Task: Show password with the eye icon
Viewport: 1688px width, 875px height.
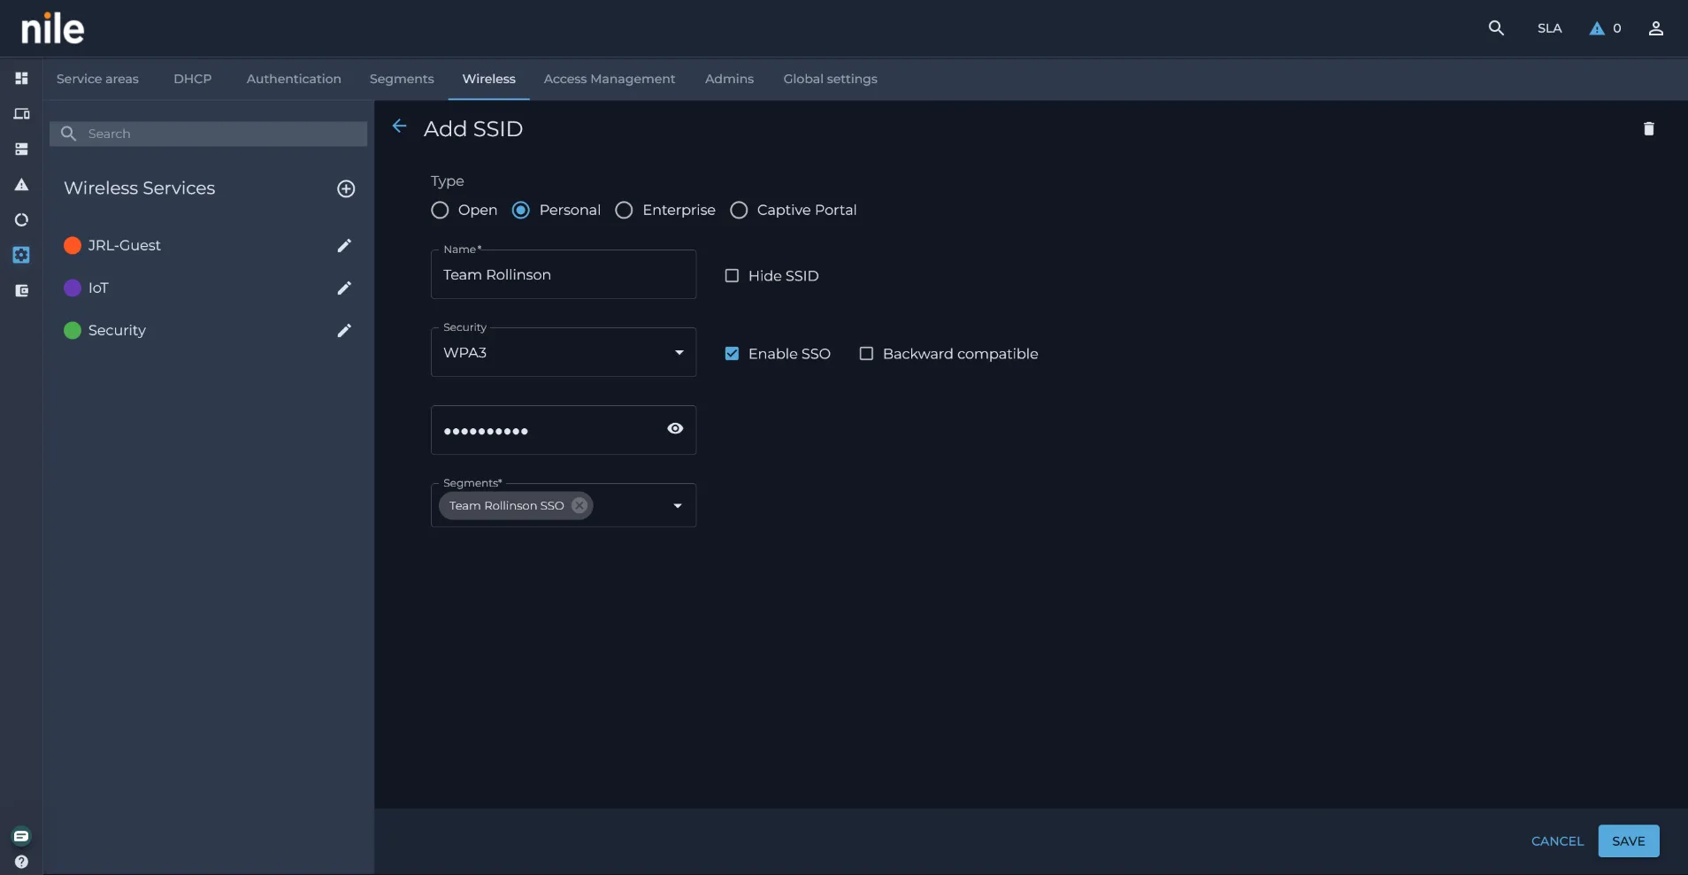Action: tap(675, 429)
